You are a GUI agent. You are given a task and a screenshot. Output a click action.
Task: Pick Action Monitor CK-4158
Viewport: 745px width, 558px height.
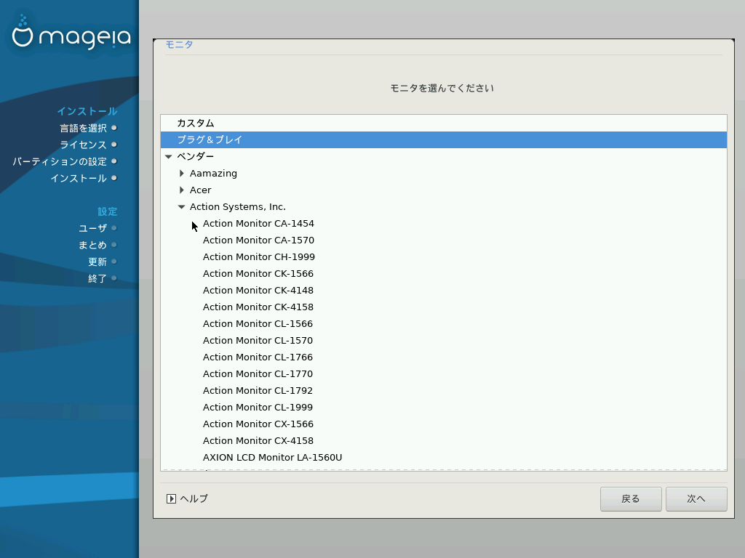pyautogui.click(x=258, y=307)
